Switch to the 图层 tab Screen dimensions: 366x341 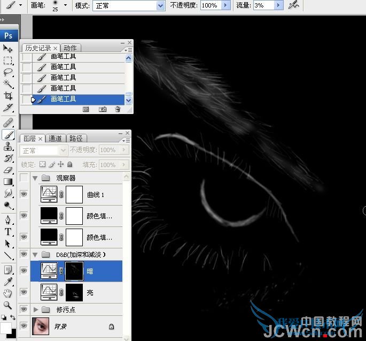29,139
